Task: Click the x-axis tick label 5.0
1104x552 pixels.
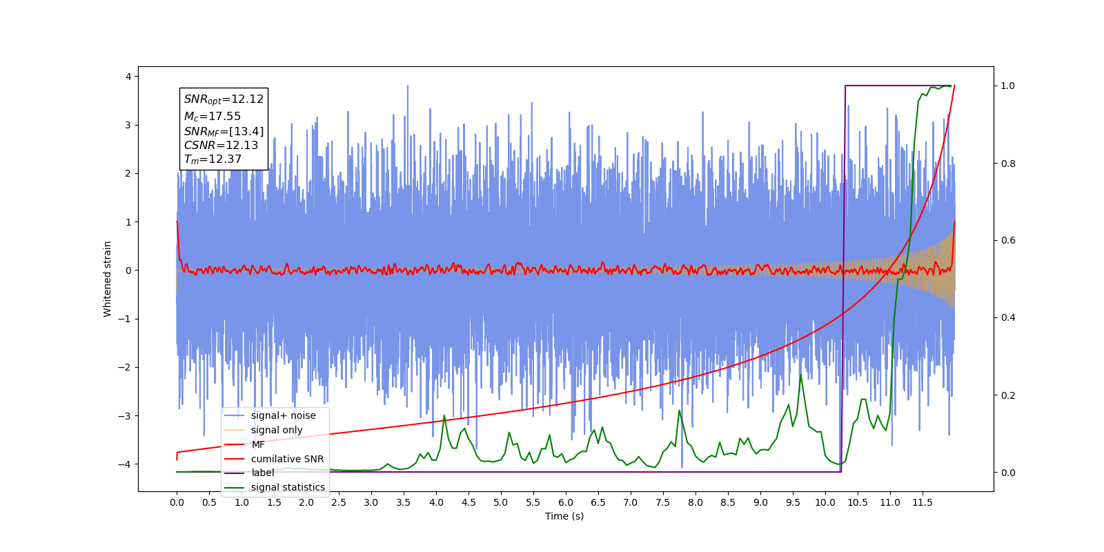Action: [501, 502]
